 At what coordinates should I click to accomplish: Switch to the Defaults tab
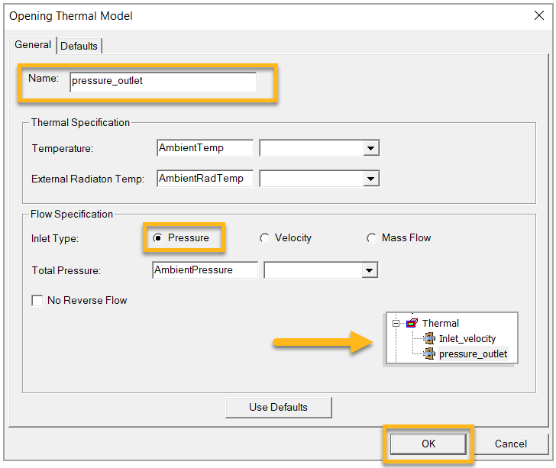79,46
